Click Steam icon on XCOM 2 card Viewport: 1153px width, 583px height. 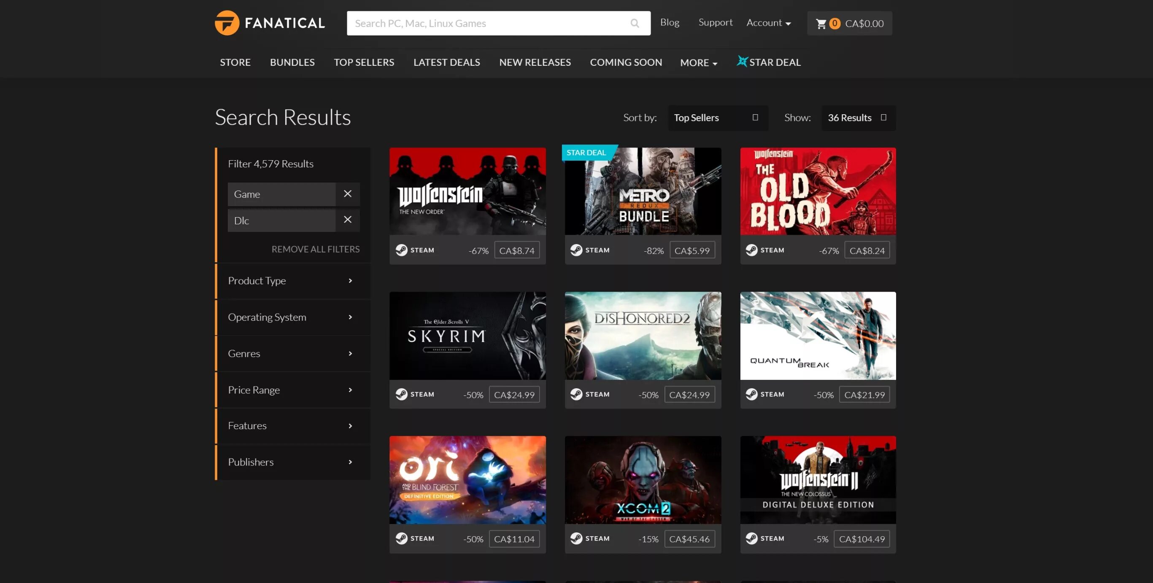[x=576, y=538]
